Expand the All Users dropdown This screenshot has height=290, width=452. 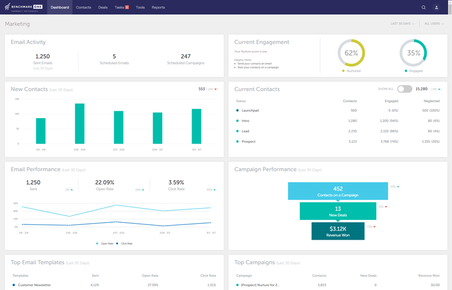pyautogui.click(x=435, y=24)
